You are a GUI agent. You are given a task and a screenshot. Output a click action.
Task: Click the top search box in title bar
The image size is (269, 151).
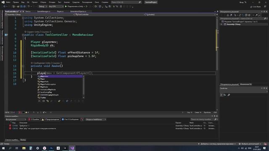126,2
